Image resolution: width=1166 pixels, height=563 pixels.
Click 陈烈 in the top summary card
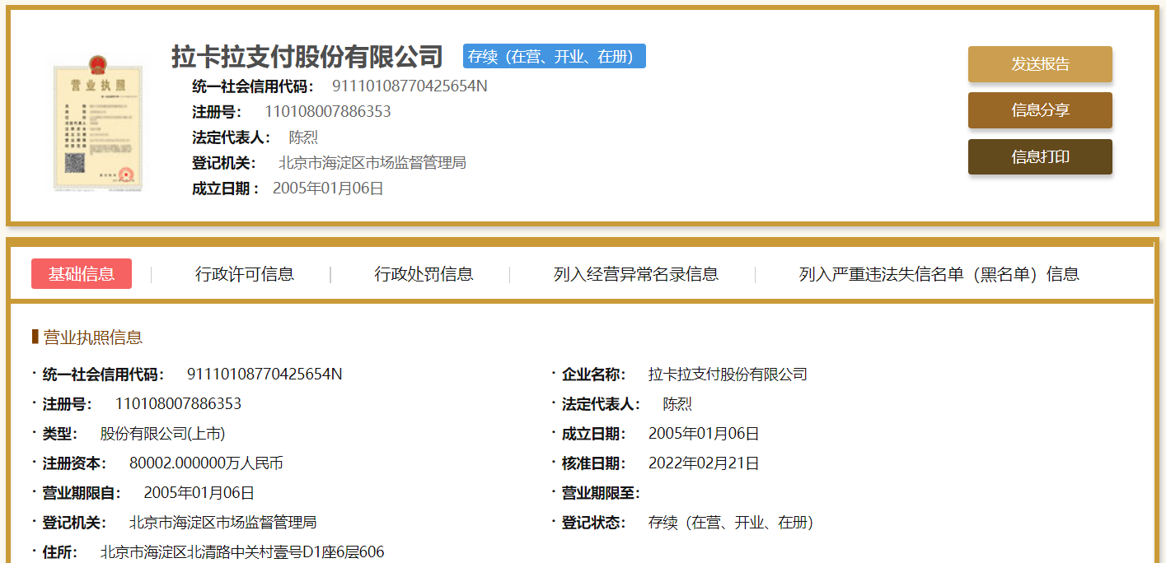point(303,137)
